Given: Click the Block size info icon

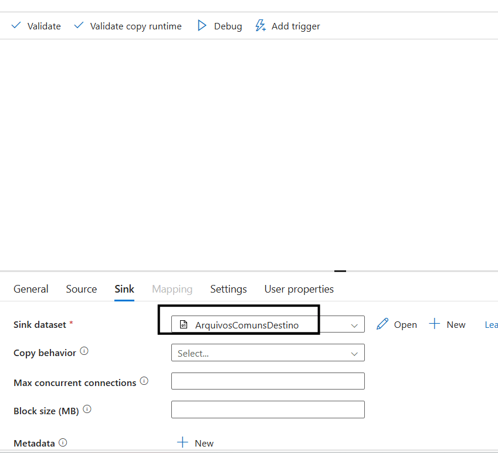Looking at the screenshot, I should point(87,410).
